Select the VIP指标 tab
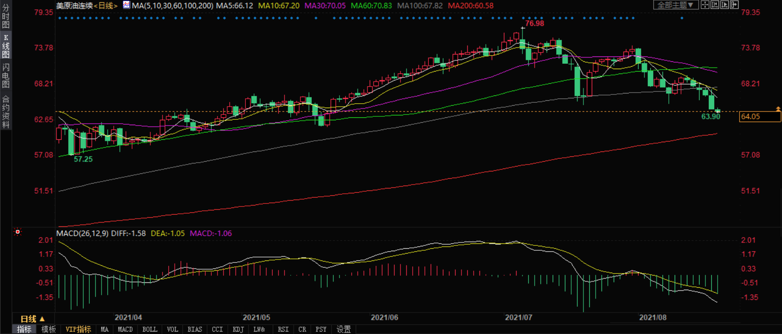The width and height of the screenshot is (782, 334). pos(79,330)
